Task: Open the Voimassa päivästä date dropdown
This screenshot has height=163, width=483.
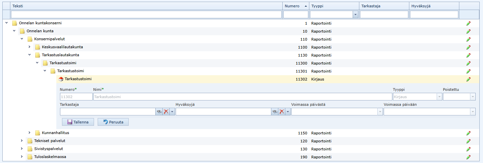Action: [x=380, y=112]
